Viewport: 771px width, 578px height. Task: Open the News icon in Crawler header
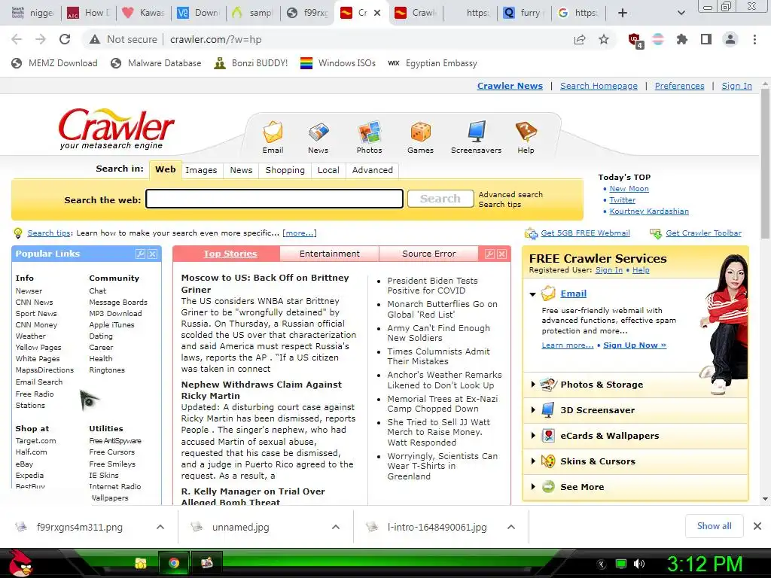click(x=318, y=132)
